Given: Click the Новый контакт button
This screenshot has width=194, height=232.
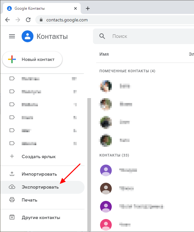Looking at the screenshot, I should coord(32,59).
